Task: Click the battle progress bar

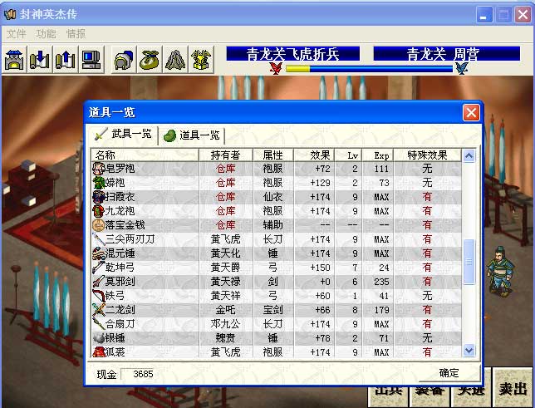Action: click(369, 69)
